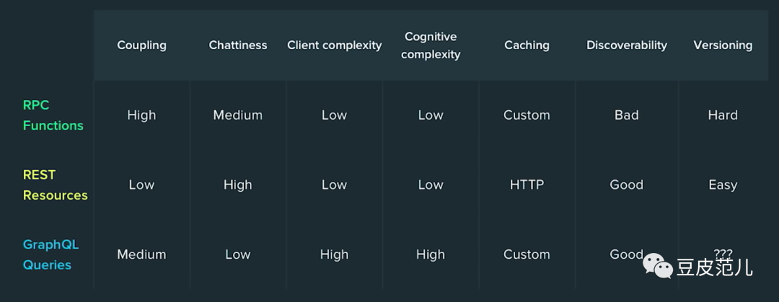Click the Medium chattiness cell for RPC
The width and height of the screenshot is (779, 302).
[238, 115]
